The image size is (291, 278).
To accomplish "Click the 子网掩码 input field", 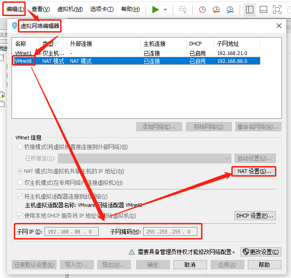I will (x=170, y=232).
